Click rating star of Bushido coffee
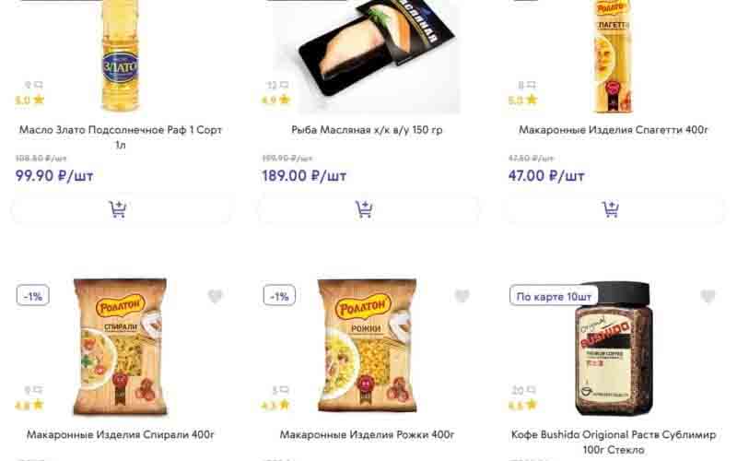This screenshot has width=737, height=461. [x=532, y=404]
